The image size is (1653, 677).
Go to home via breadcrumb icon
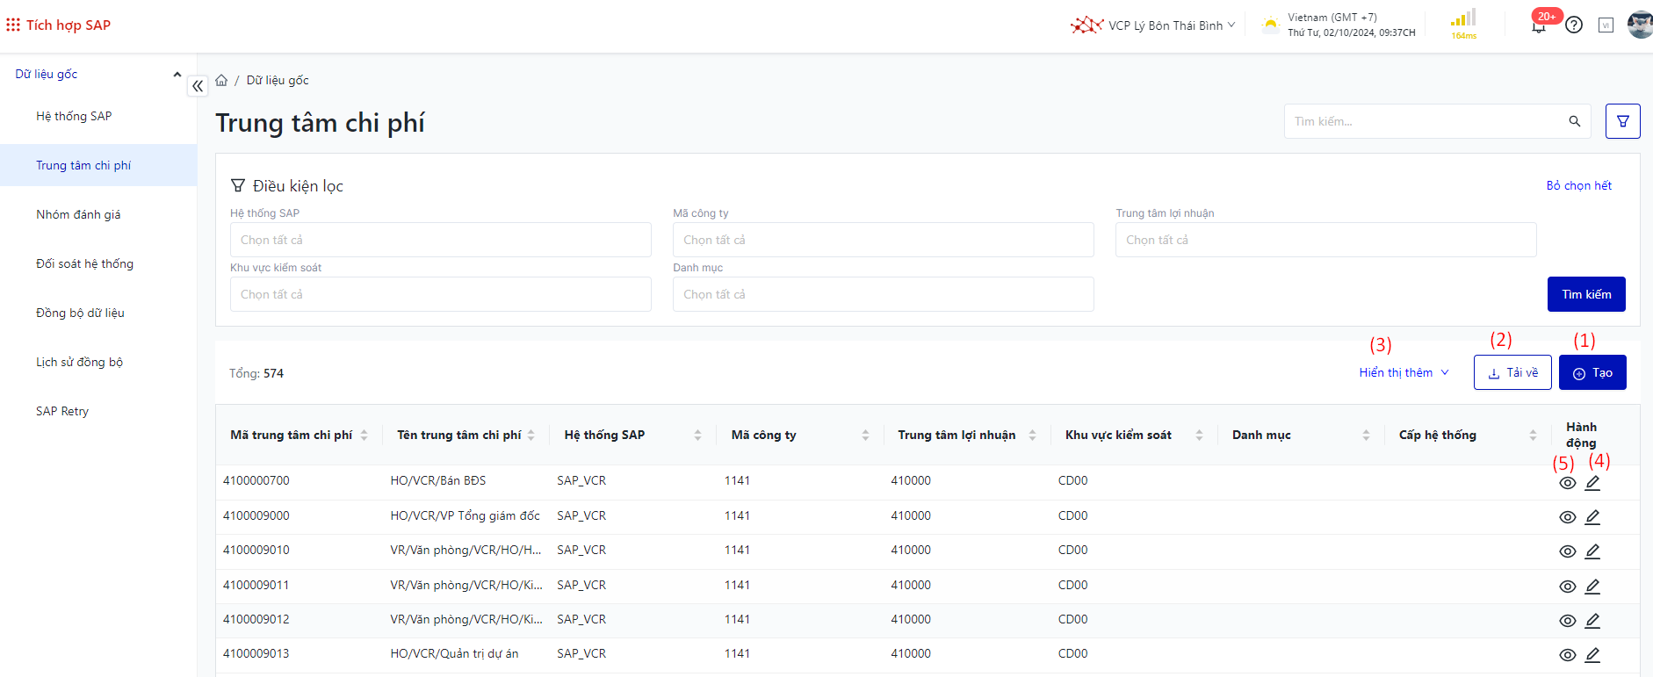(x=221, y=80)
